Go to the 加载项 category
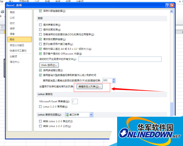Screen dimensions: 183x146 (14, 56)
